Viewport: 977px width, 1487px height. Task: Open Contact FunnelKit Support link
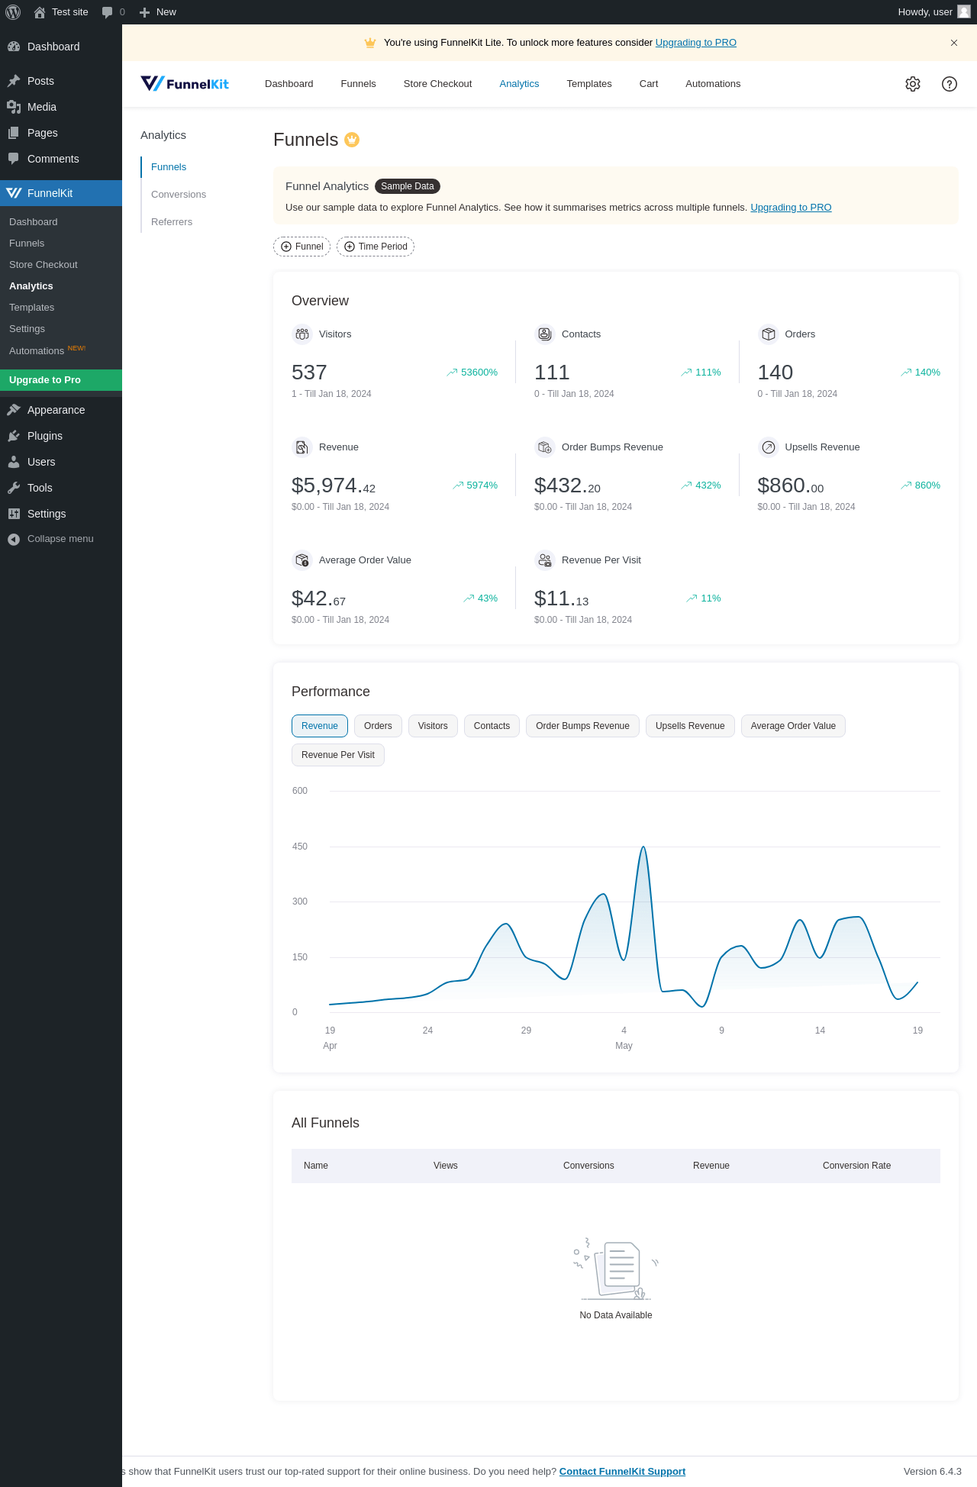point(622,1472)
